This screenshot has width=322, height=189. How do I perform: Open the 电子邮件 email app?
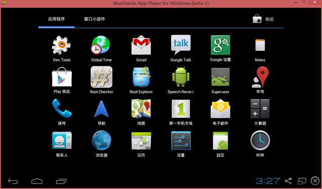coord(220,109)
